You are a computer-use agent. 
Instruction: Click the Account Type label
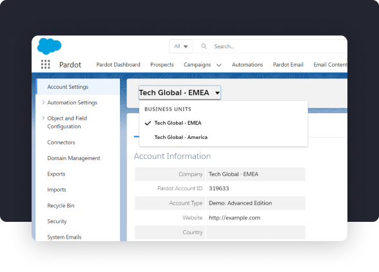186,203
